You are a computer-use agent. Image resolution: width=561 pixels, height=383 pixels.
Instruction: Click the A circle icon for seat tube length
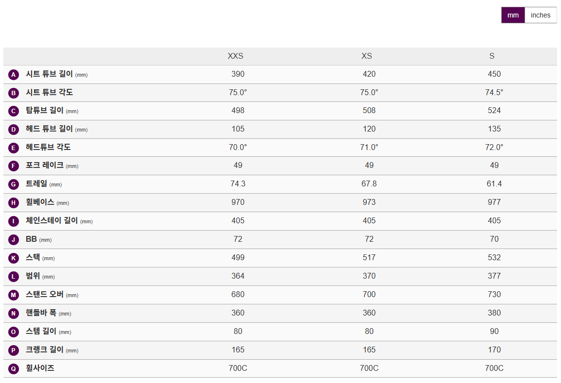(14, 74)
